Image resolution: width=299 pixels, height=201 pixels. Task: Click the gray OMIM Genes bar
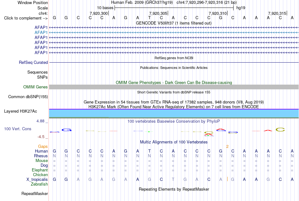174,87
